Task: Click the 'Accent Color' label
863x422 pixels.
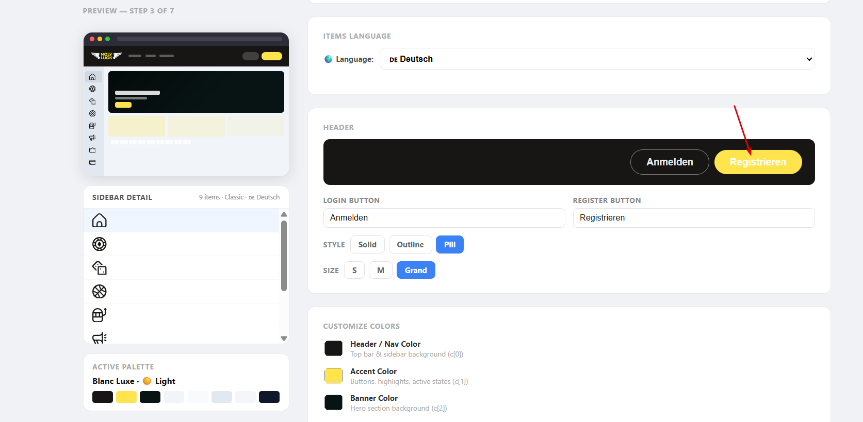Action: 373,372
